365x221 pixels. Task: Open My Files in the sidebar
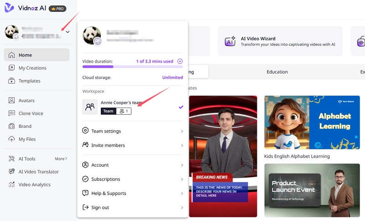[x=27, y=139]
